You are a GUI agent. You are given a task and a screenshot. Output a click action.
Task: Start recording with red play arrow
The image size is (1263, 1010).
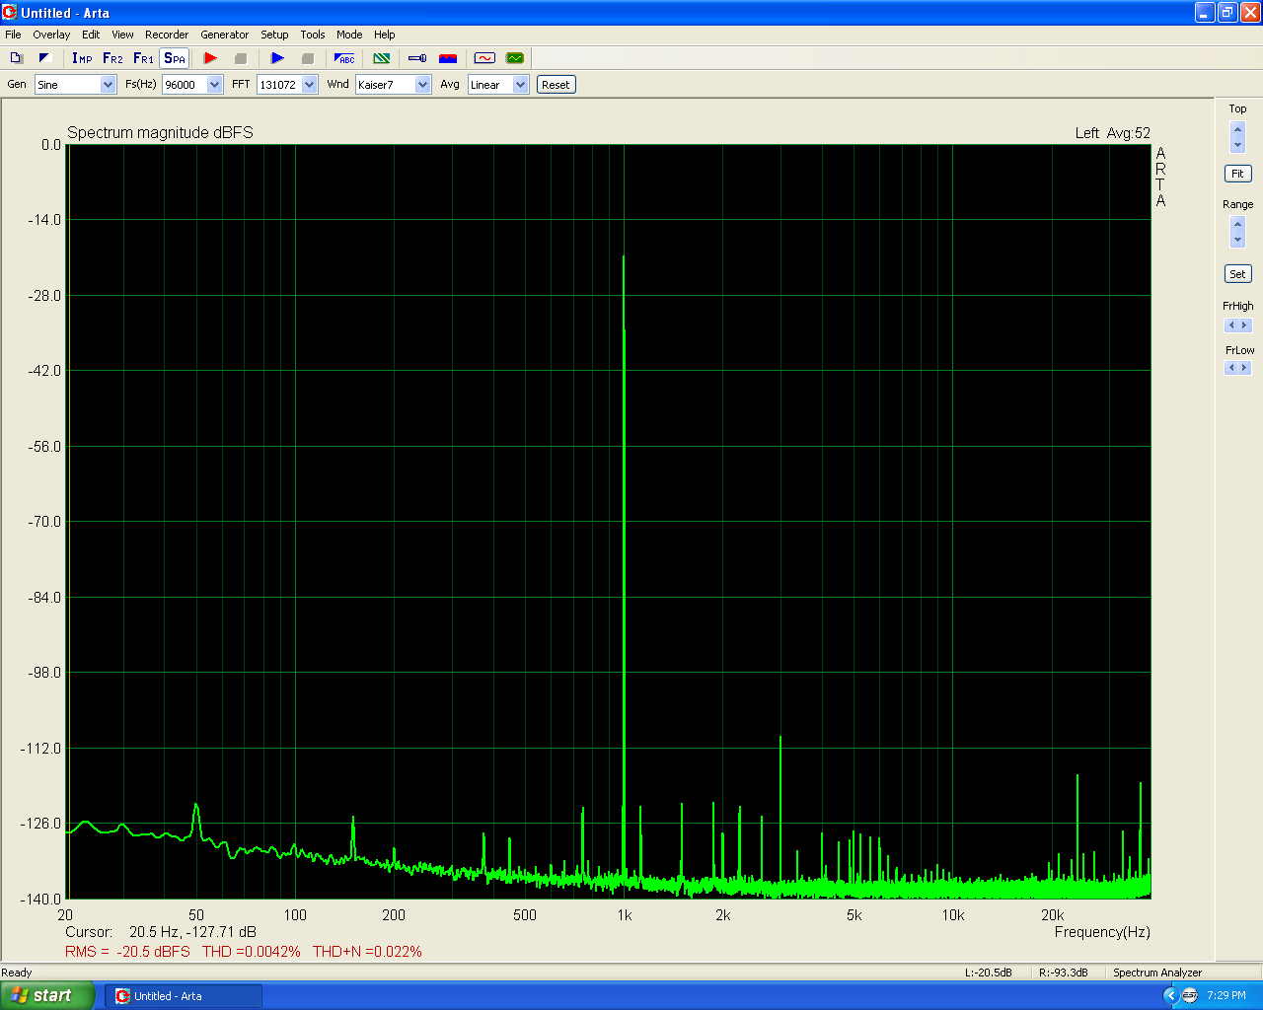210,58
